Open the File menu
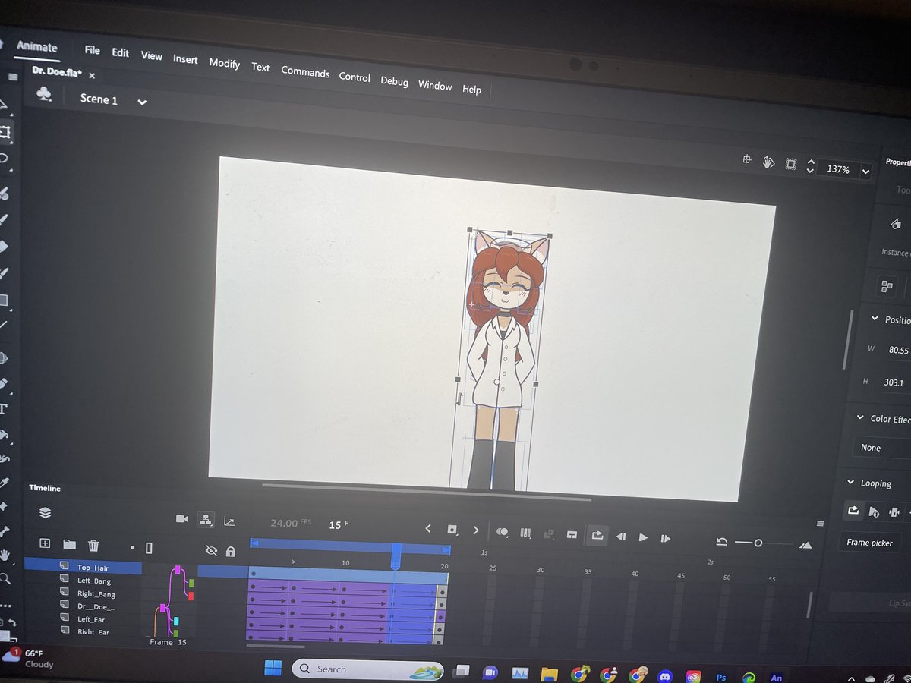This screenshot has width=911, height=683. point(92,50)
